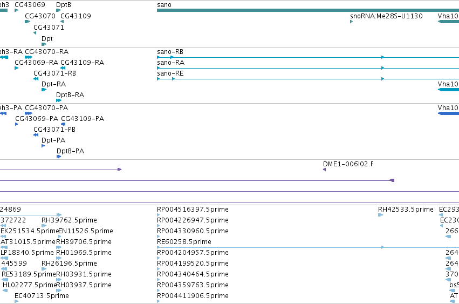Screen dimensions: 459x304
Task: Click EST RP004199520.5prime
Action: click(193, 264)
